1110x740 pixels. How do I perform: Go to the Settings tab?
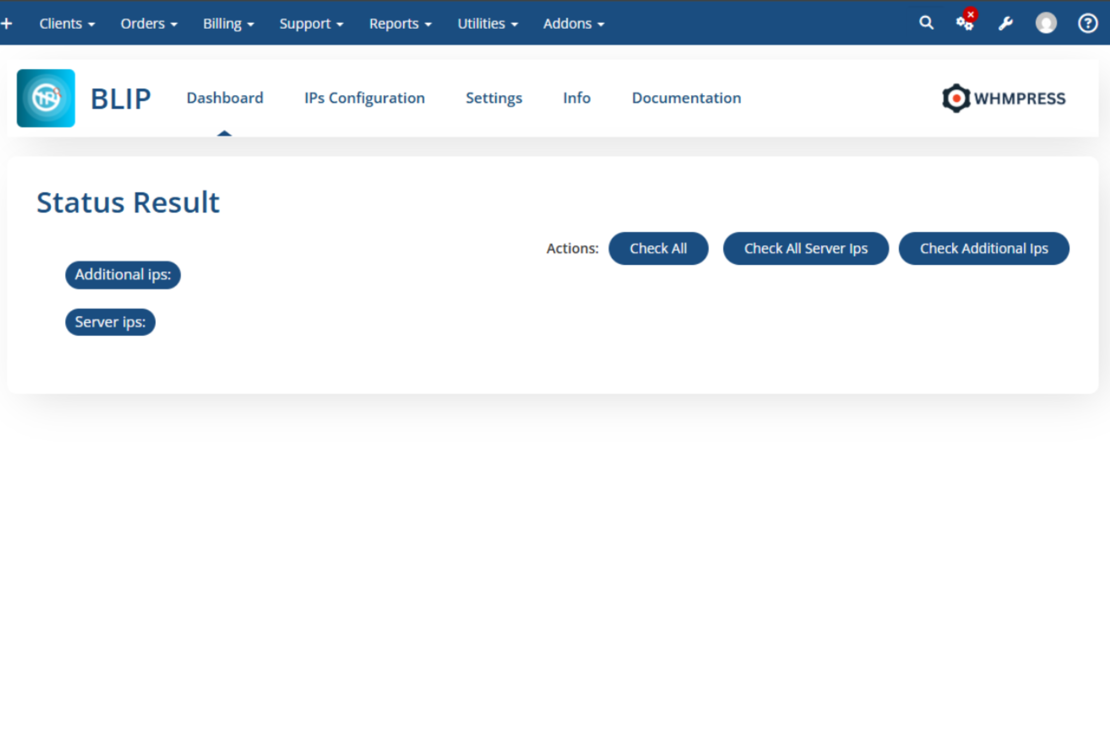click(x=493, y=98)
